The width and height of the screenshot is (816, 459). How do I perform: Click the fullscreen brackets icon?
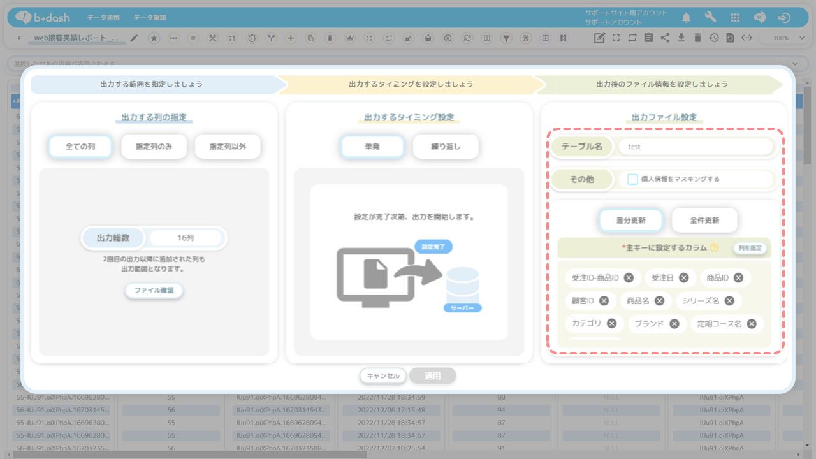(616, 38)
